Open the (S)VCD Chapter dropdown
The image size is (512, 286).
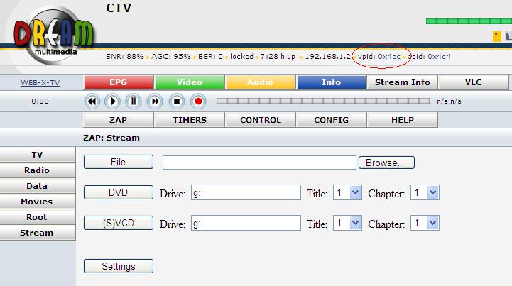tap(425, 223)
